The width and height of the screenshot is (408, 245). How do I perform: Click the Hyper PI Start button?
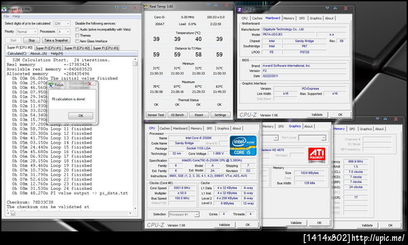coord(14,40)
